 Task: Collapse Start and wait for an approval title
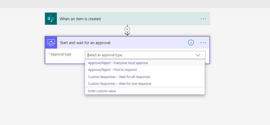85,43
